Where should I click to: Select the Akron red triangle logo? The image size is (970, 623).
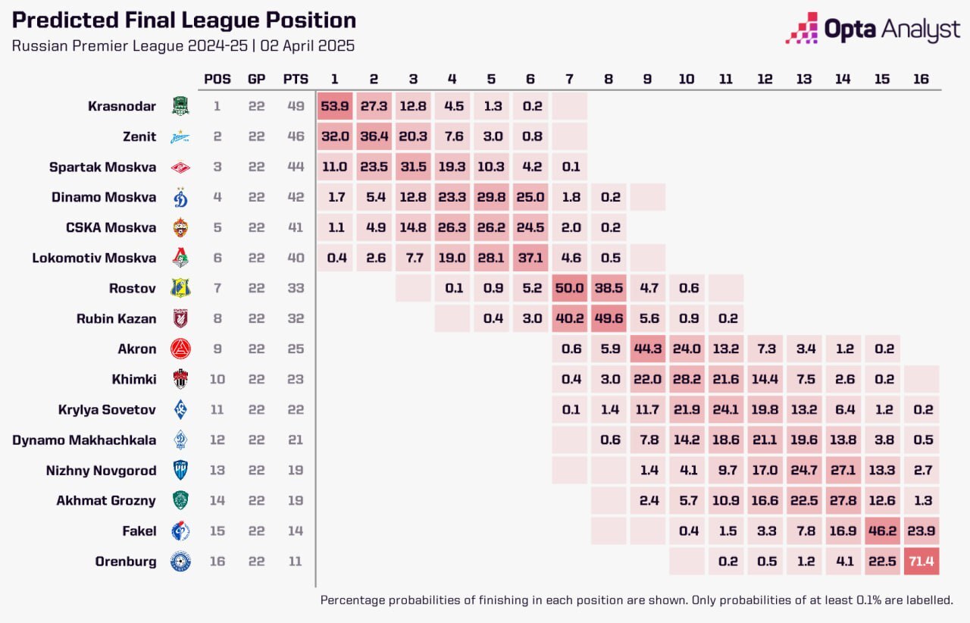point(180,349)
